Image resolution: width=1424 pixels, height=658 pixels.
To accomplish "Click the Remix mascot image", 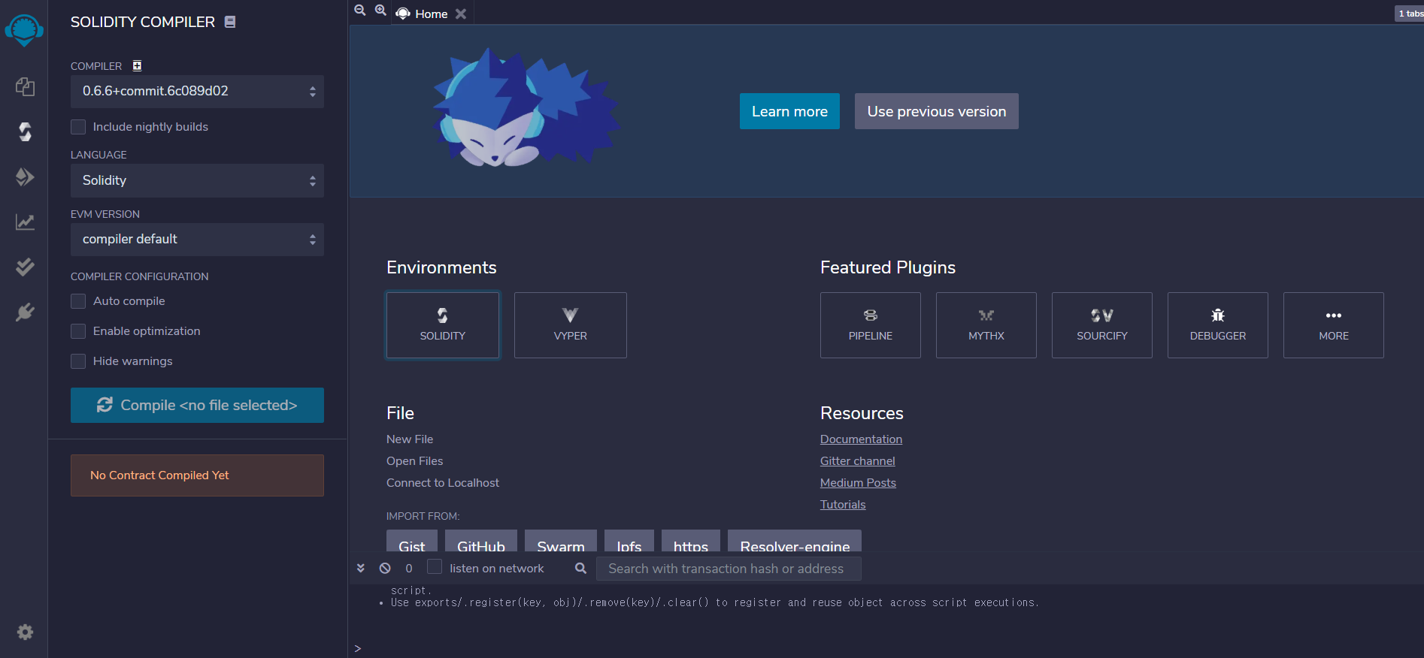I will (x=526, y=108).
